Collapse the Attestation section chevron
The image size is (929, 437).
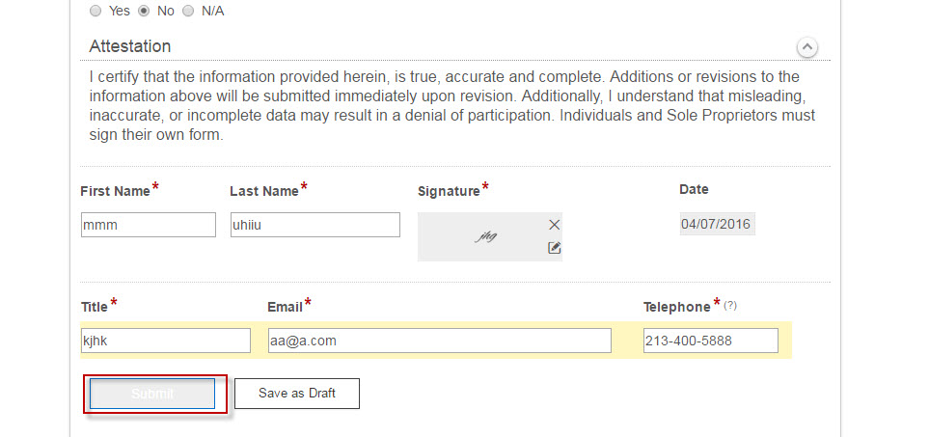tap(806, 47)
